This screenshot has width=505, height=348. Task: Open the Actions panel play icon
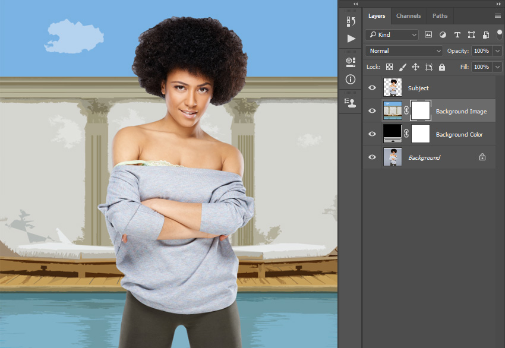[x=351, y=39]
